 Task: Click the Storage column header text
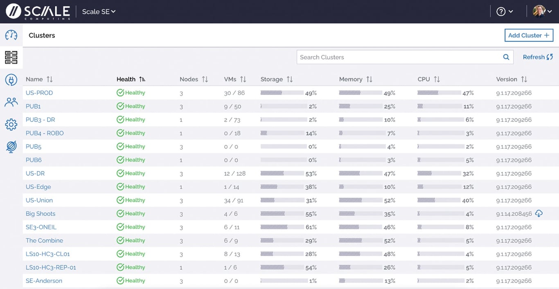tap(272, 79)
